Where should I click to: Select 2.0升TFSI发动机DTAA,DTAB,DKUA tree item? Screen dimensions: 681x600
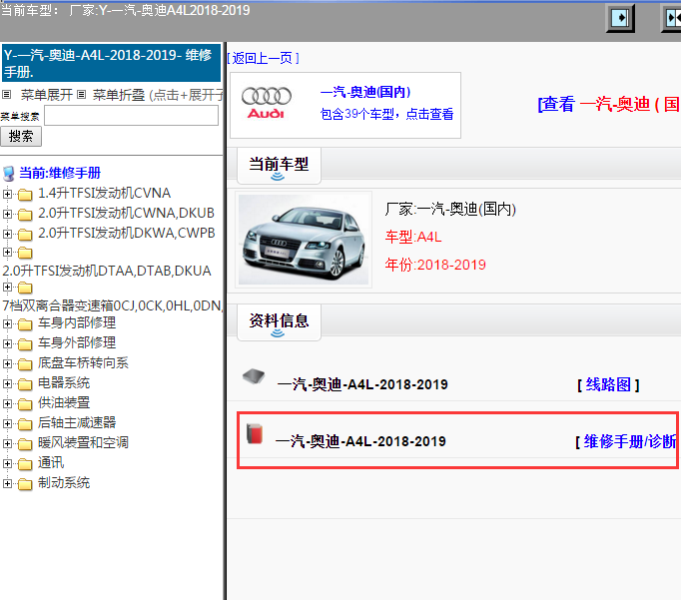click(x=107, y=271)
